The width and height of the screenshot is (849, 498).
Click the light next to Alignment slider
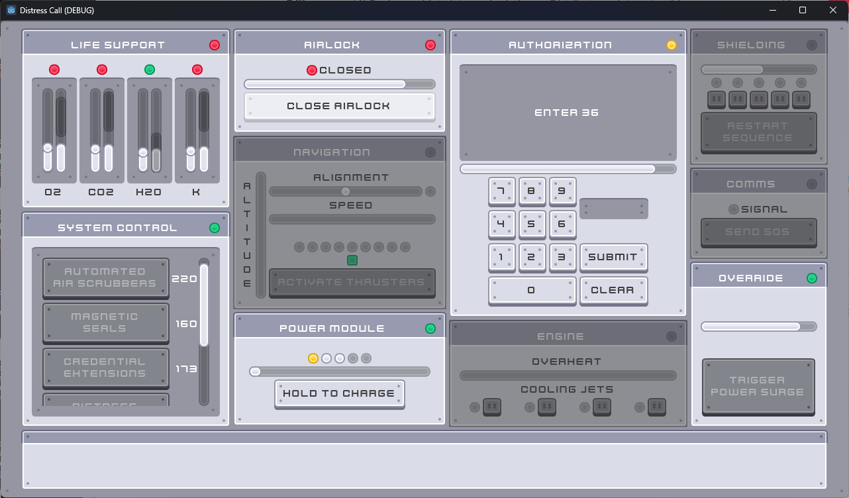[430, 191]
